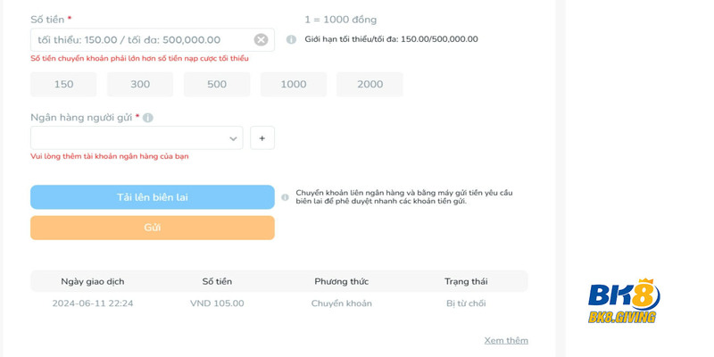The height and width of the screenshot is (357, 714).
Task: Click the info icon beside the receipt upload note
Action: pyautogui.click(x=285, y=197)
